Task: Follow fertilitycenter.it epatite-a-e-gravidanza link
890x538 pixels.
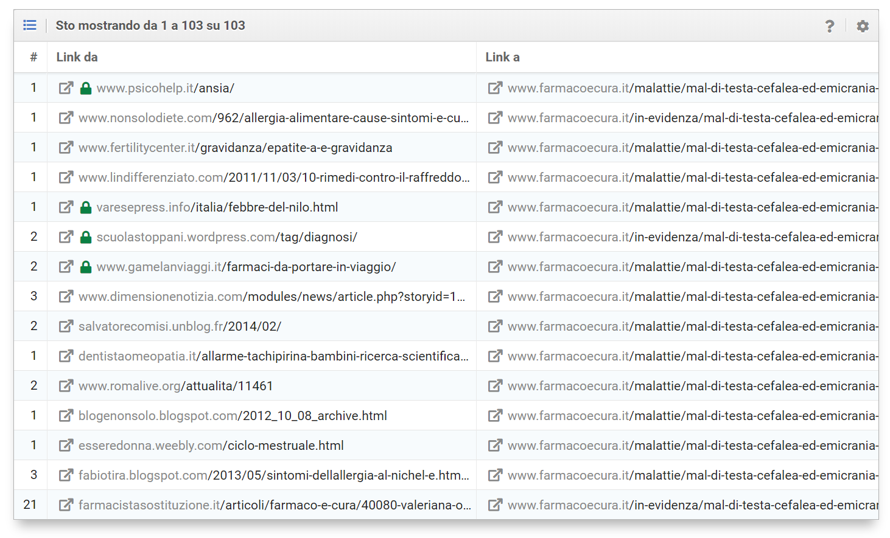Action: (235, 148)
